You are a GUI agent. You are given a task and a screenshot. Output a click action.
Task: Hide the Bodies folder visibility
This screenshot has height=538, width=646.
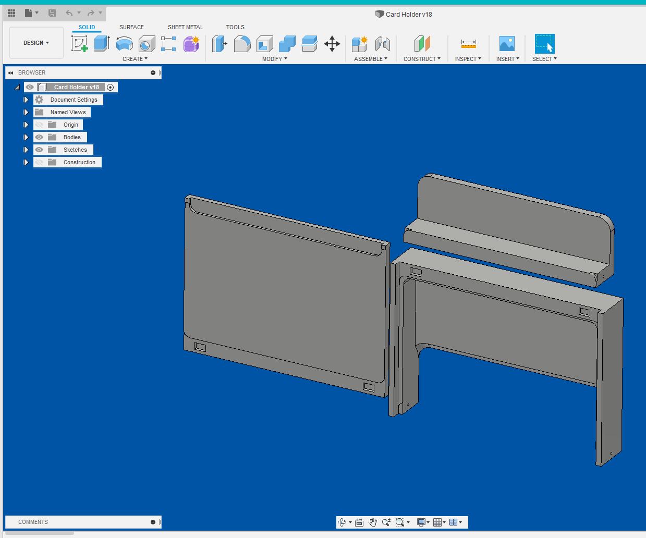pyautogui.click(x=39, y=137)
